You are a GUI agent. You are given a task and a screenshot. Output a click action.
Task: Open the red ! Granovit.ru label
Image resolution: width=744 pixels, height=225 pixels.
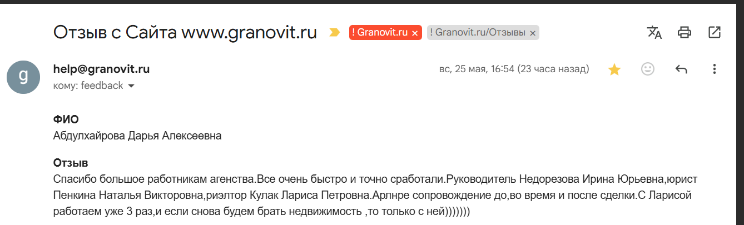[380, 32]
